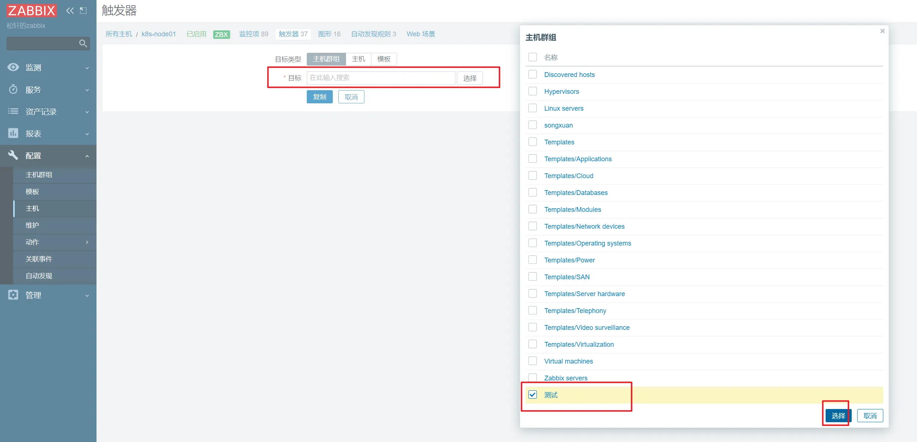The width and height of the screenshot is (917, 442).
Task: Switch target type to 模板
Action: tap(384, 59)
